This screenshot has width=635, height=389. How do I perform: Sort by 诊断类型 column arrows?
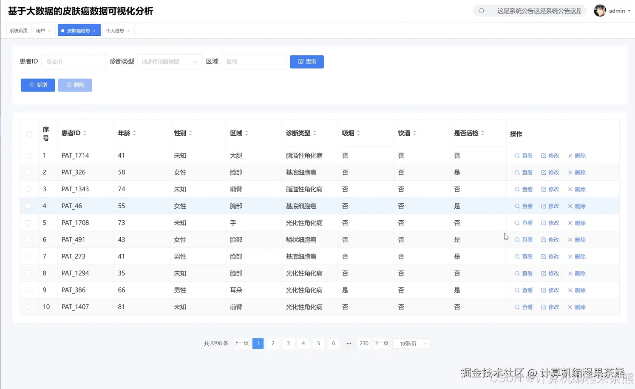tap(315, 133)
